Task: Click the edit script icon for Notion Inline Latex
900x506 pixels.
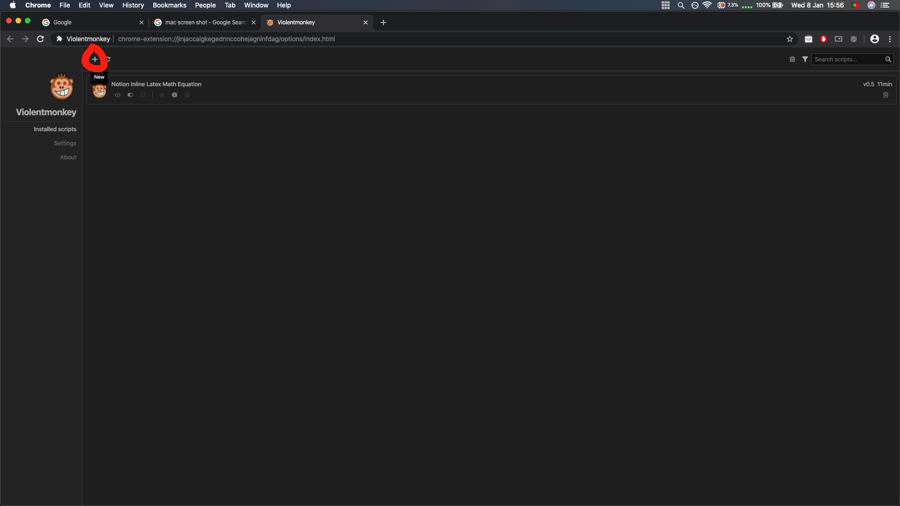Action: pyautogui.click(x=118, y=95)
